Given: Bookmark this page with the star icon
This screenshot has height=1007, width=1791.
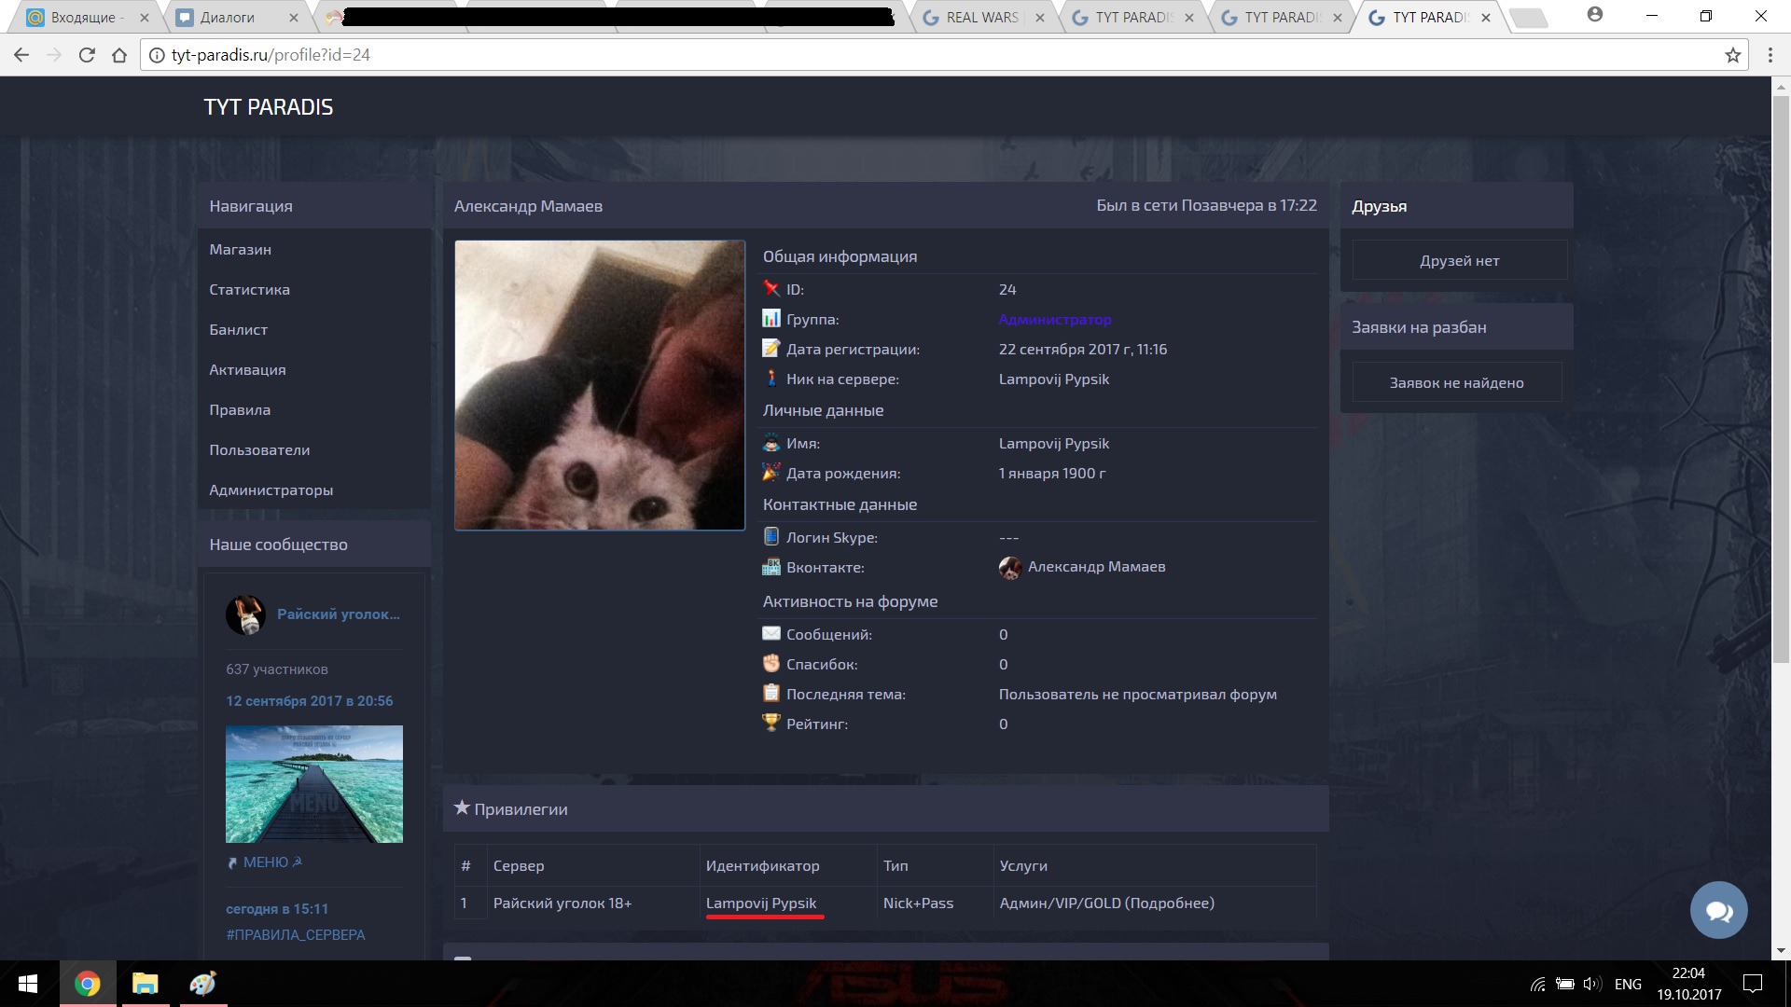Looking at the screenshot, I should point(1733,55).
